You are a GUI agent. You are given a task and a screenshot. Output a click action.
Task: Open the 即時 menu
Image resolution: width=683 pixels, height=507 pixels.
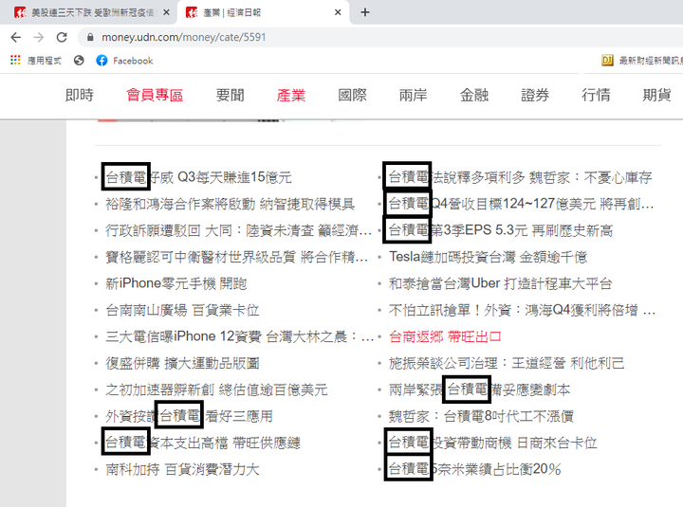click(x=80, y=95)
